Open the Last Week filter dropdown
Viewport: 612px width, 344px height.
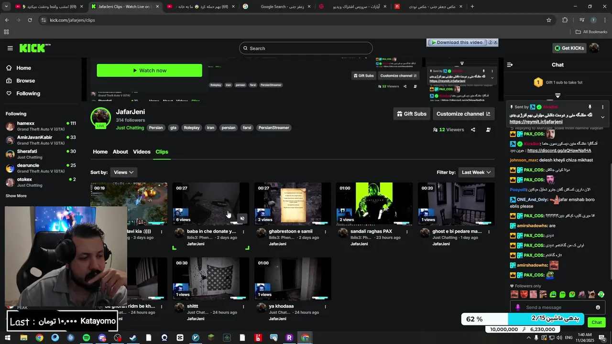[x=476, y=172]
